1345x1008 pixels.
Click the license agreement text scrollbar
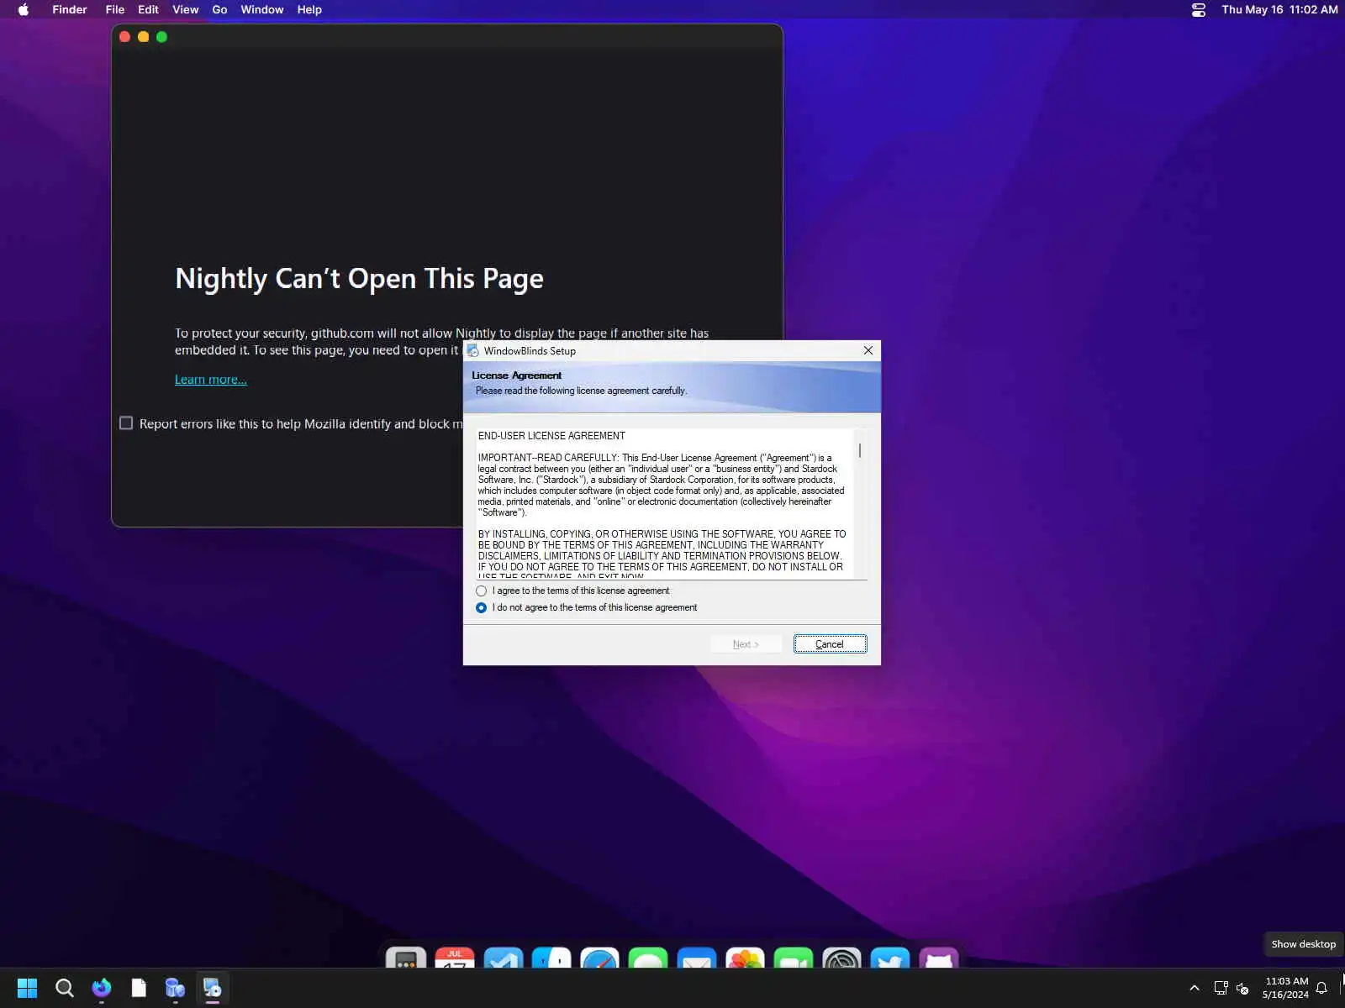(860, 451)
